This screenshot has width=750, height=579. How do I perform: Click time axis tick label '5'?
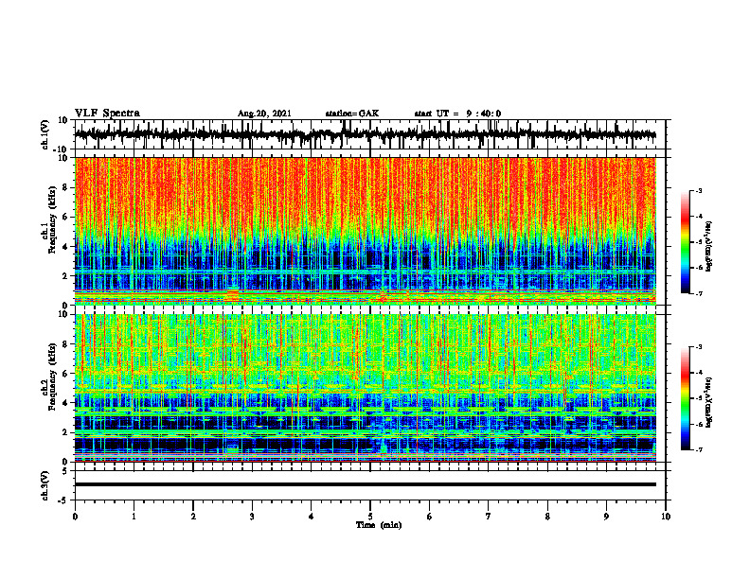370,517
